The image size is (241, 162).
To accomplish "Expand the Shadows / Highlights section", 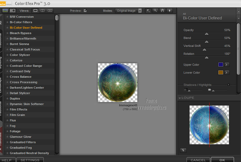I will coord(228,85).
